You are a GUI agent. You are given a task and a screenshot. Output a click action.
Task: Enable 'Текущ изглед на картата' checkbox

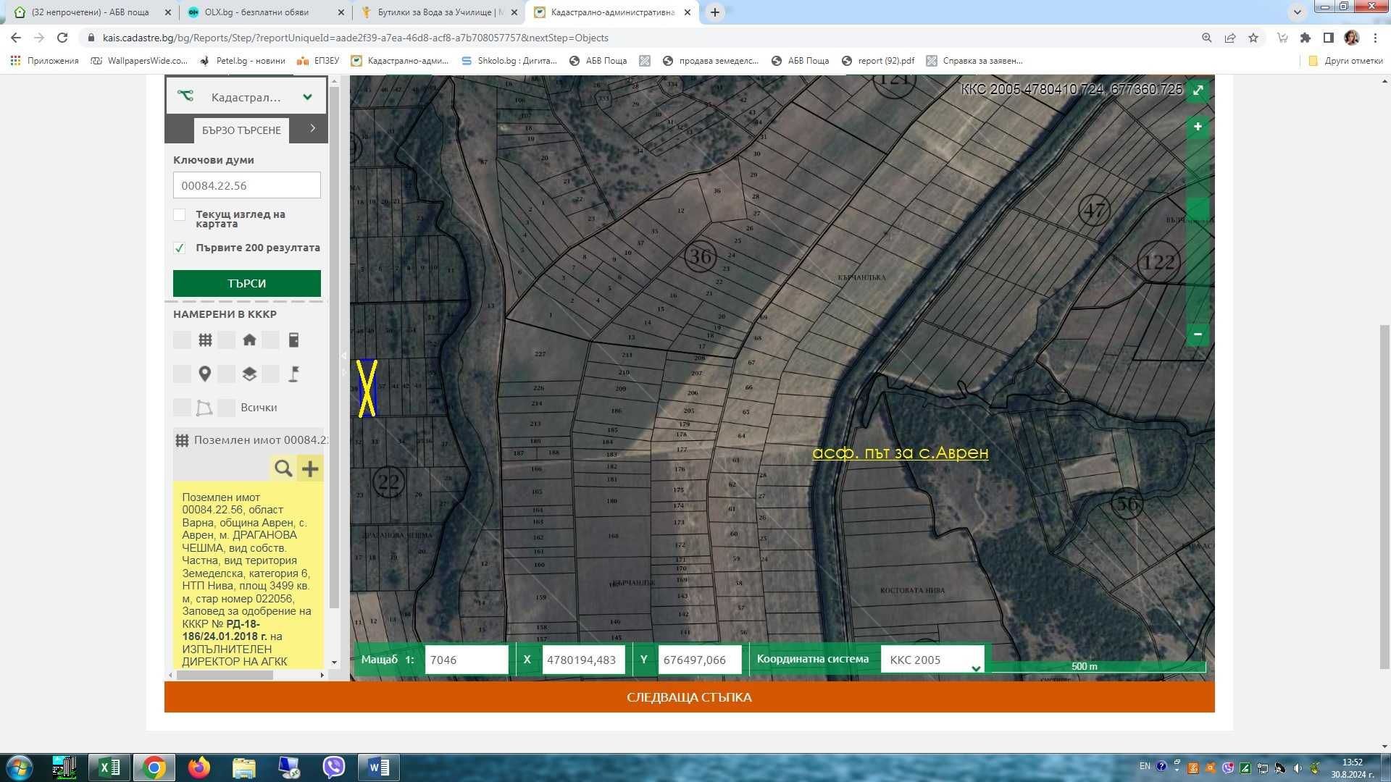[x=180, y=215]
